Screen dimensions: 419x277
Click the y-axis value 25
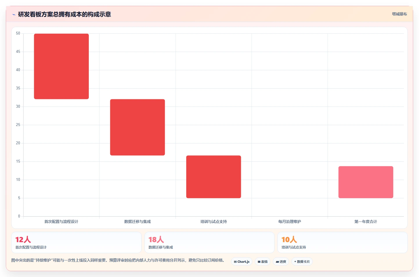[18, 125]
